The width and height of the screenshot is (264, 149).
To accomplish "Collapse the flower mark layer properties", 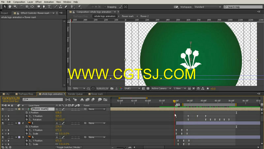I will click(x=16, y=109).
